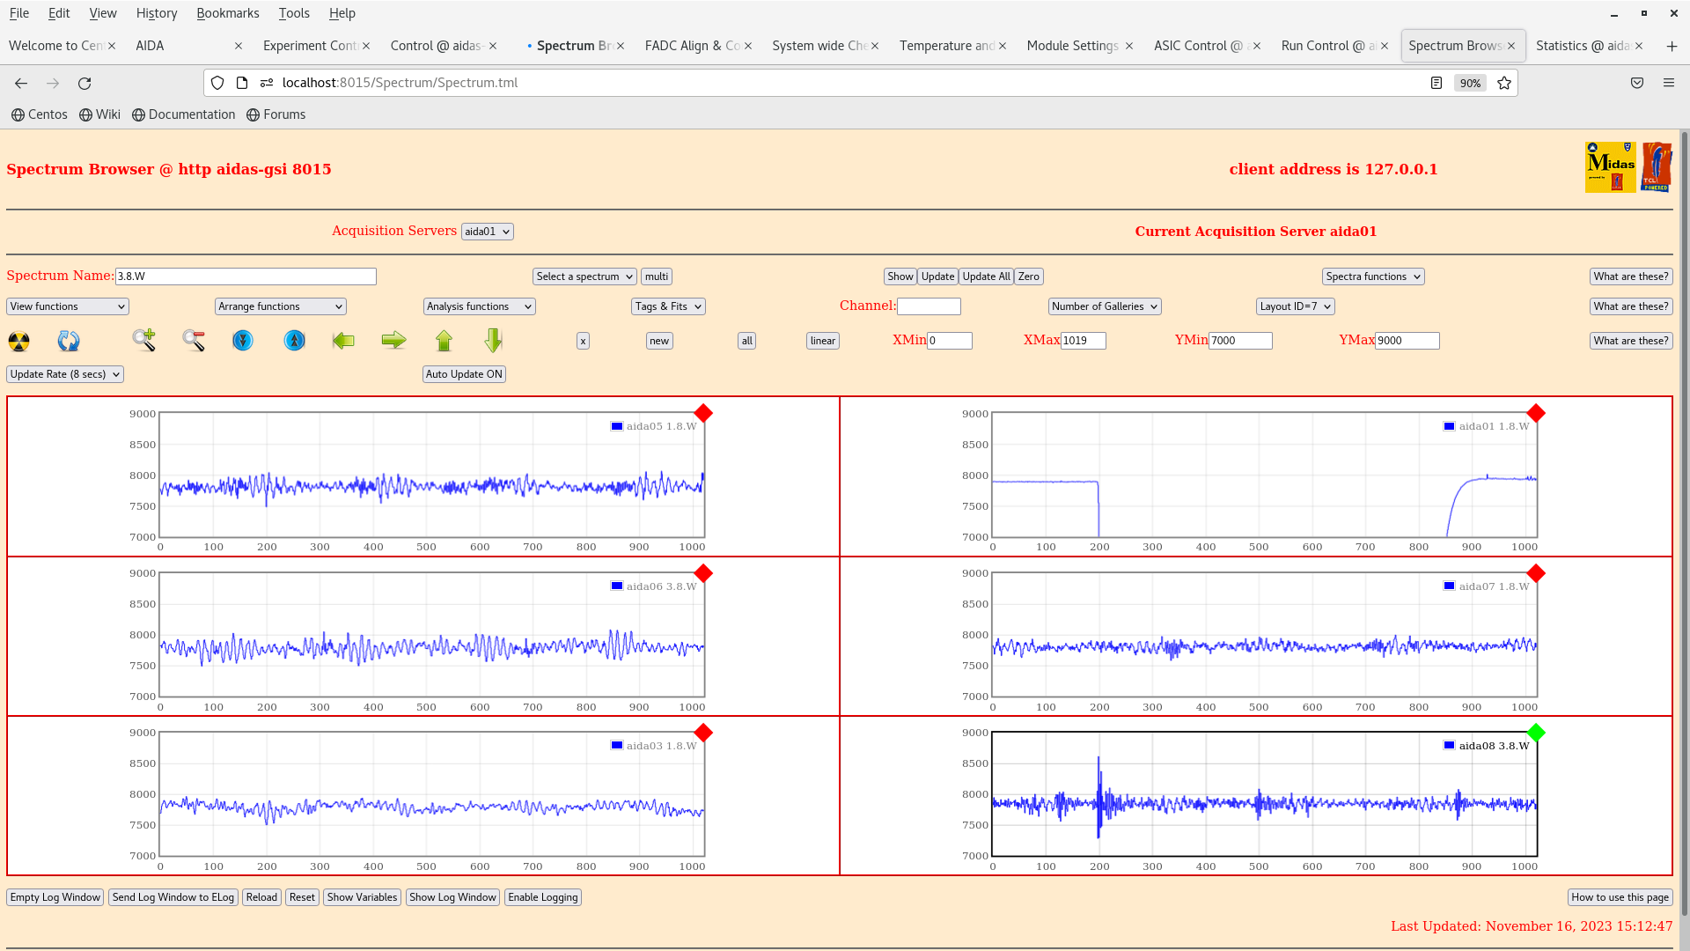The height and width of the screenshot is (951, 1690).
Task: Click the magnifier zoom-out minus icon
Action: coord(194,340)
